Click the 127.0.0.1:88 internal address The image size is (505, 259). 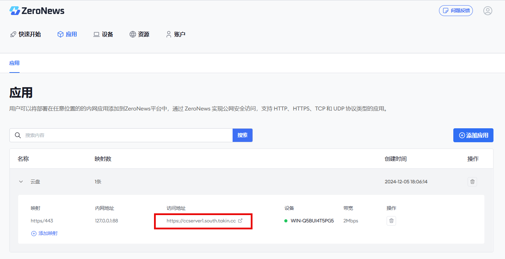pyautogui.click(x=107, y=221)
